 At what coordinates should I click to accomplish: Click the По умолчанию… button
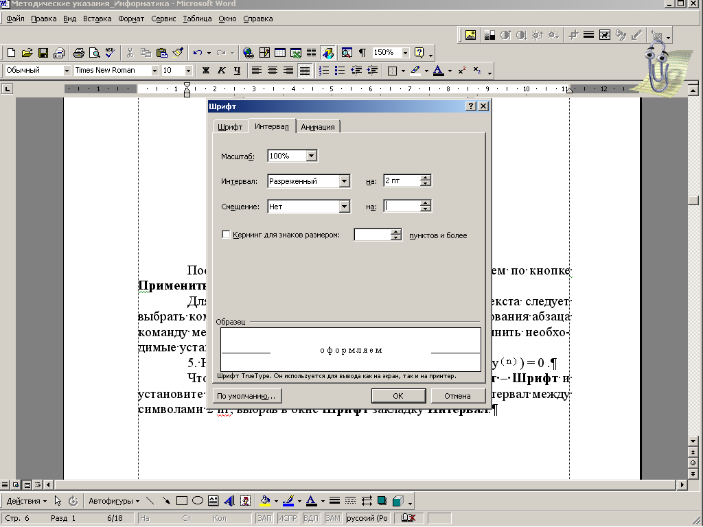246,396
